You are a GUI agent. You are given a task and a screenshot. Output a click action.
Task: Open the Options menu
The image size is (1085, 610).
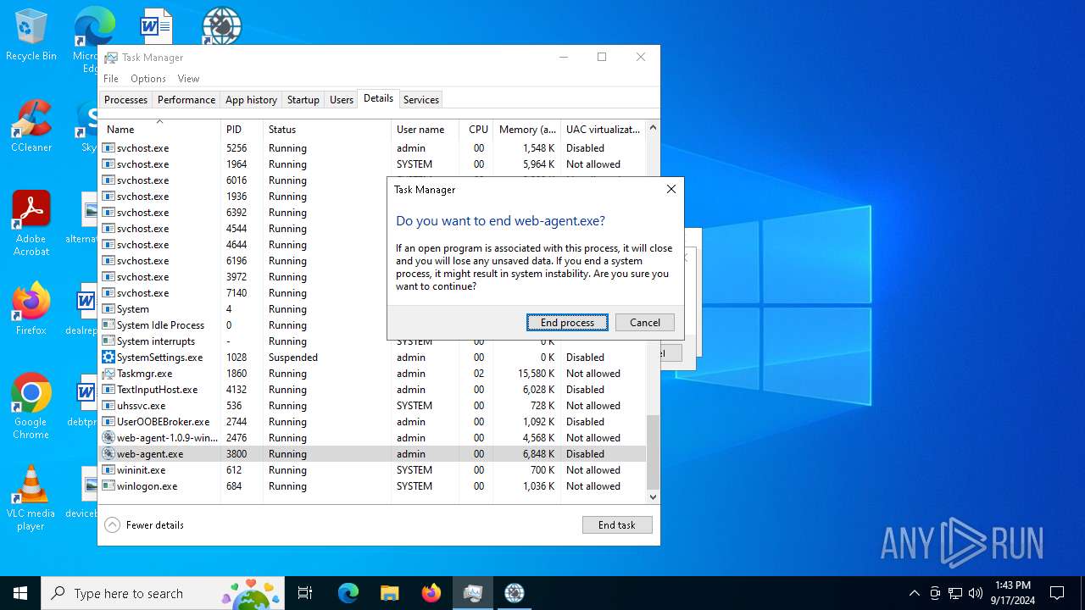point(148,79)
